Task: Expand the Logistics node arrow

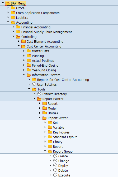Action: tap(8, 18)
